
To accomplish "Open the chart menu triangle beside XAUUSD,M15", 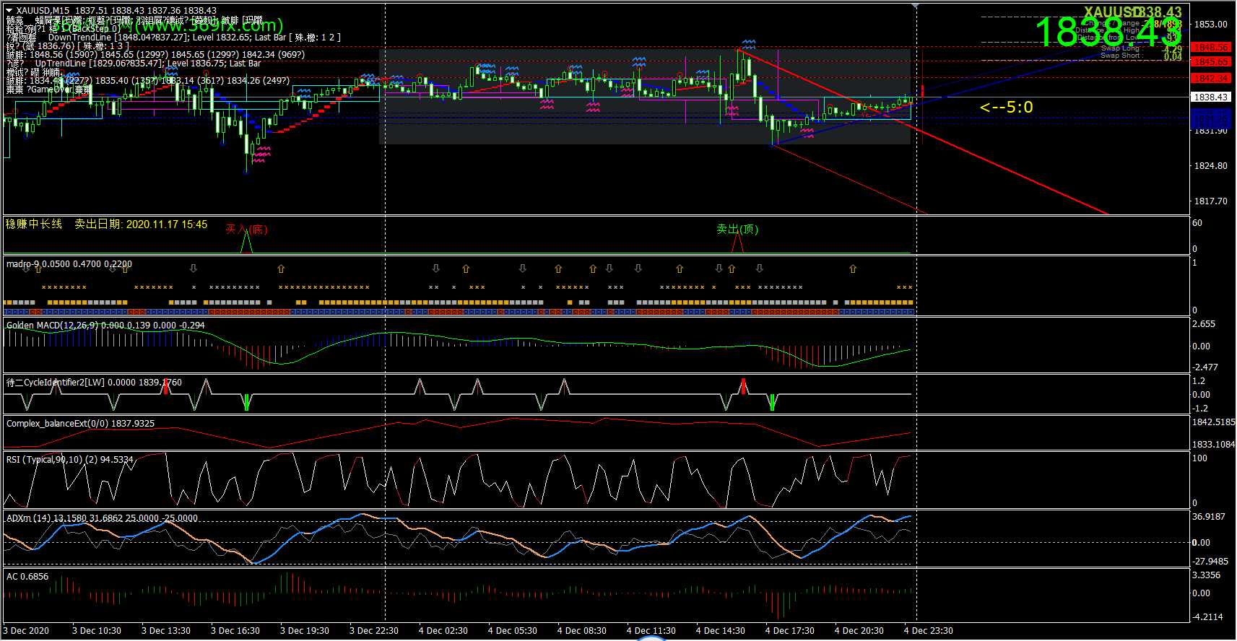I will coord(9,10).
